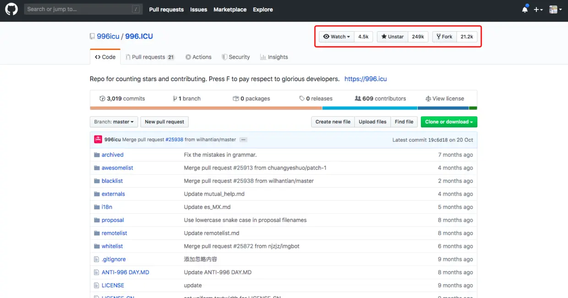Open commit 'Fix the mistakes in grammar.'
The height and width of the screenshot is (298, 568).
[220, 155]
